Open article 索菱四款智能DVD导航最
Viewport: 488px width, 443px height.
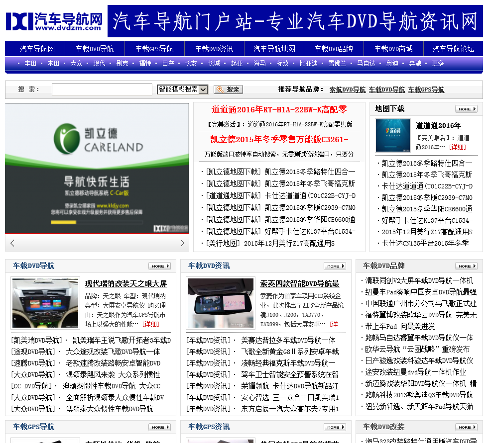click(300, 283)
